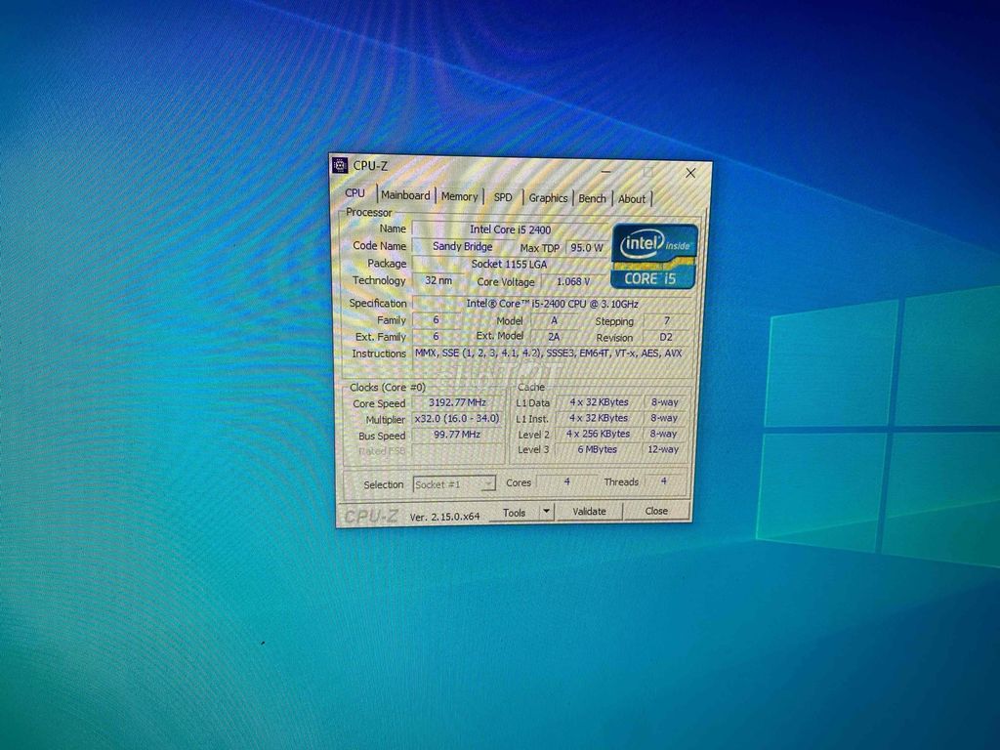Screen dimensions: 1000x750
Task: Click the specification field 'i5-2400 CPU @ 3.10GHz'
Action: coord(552,304)
